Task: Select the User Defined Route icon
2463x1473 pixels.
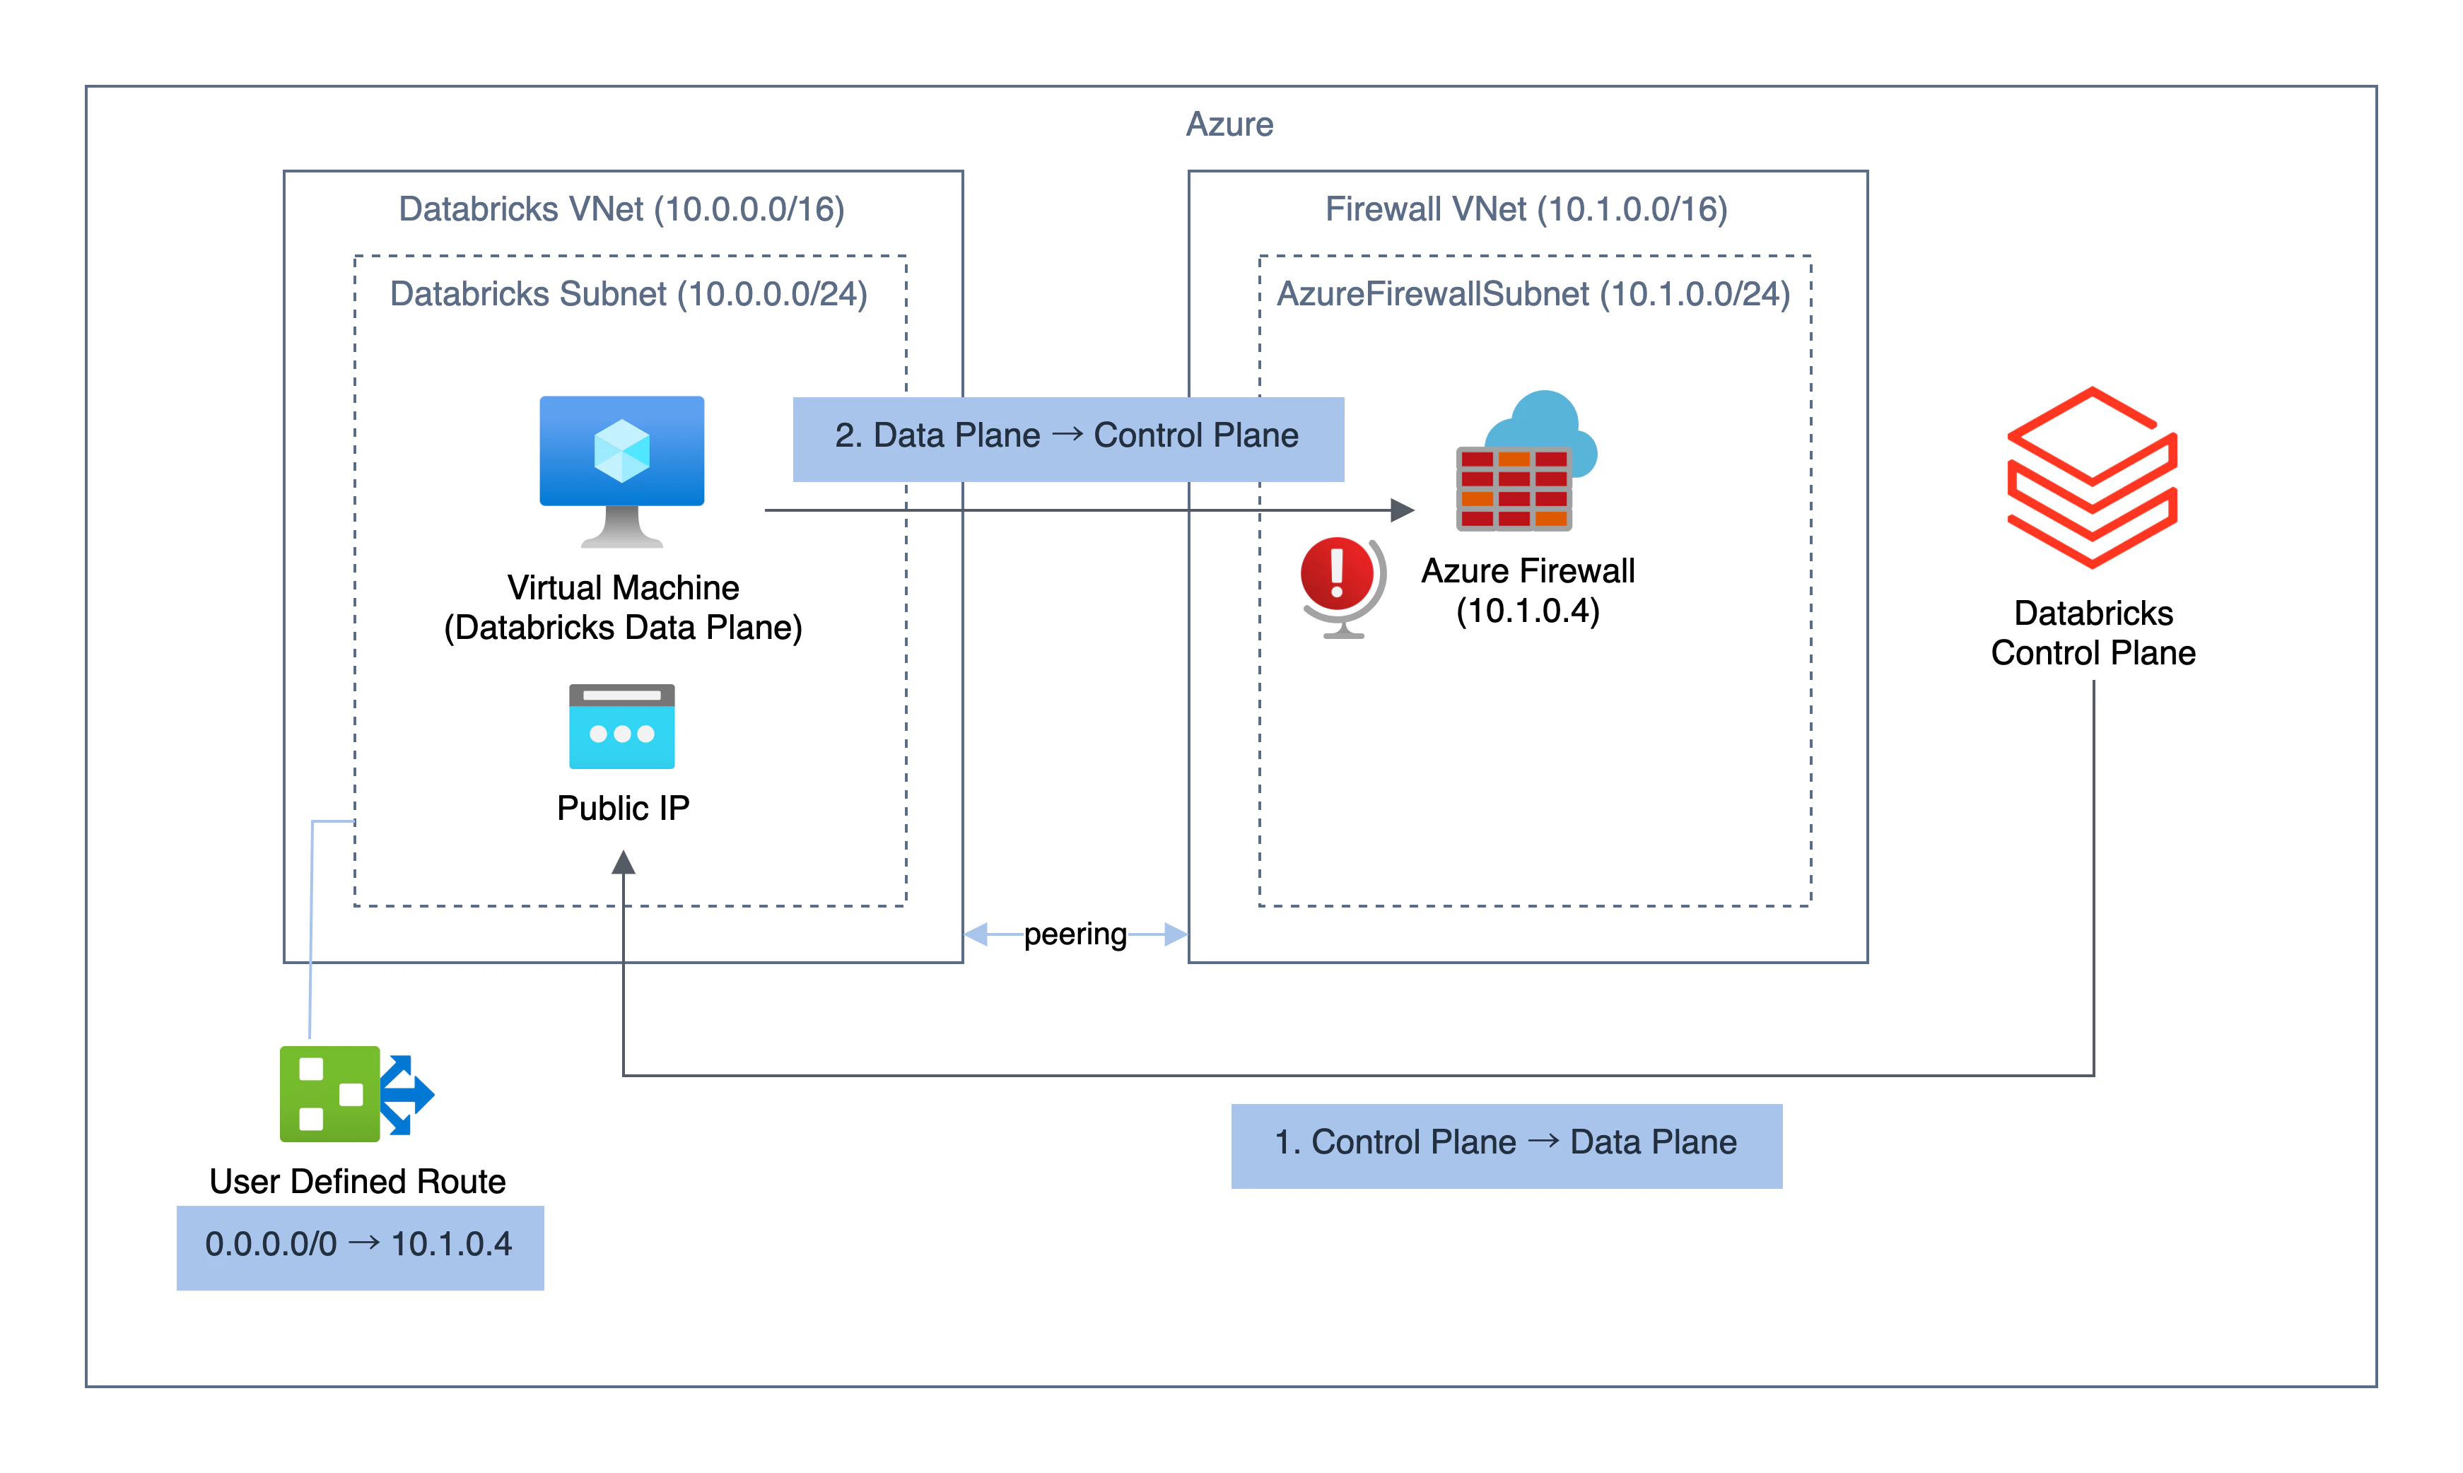Action: coord(356,1093)
